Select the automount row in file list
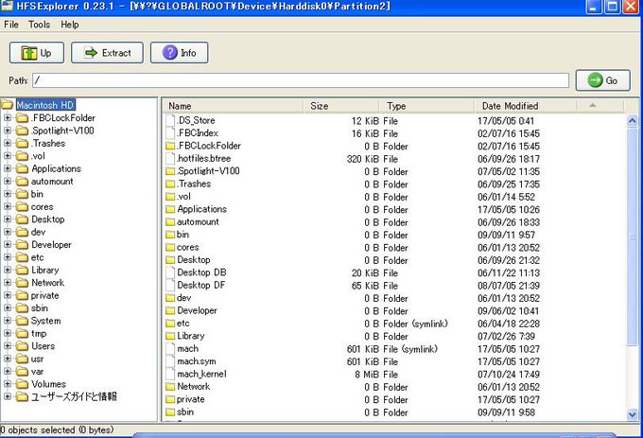The width and height of the screenshot is (643, 438). pyautogui.click(x=393, y=222)
